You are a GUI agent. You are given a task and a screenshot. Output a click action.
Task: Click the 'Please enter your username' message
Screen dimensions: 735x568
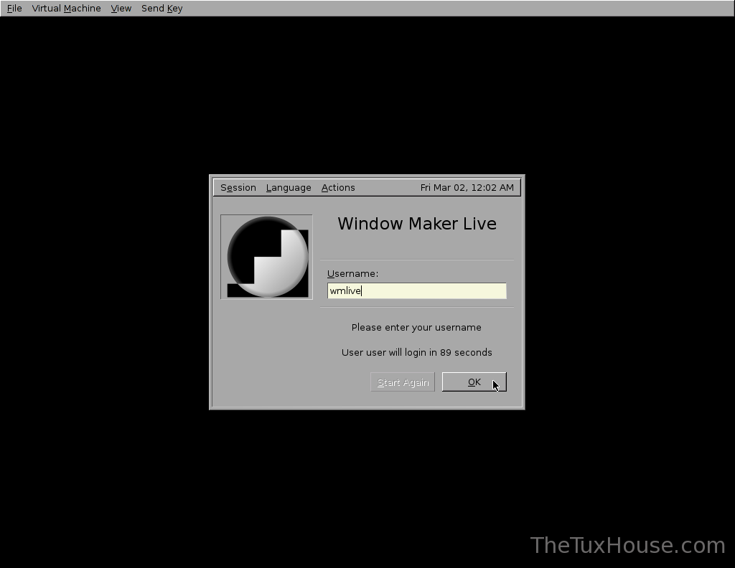(416, 327)
